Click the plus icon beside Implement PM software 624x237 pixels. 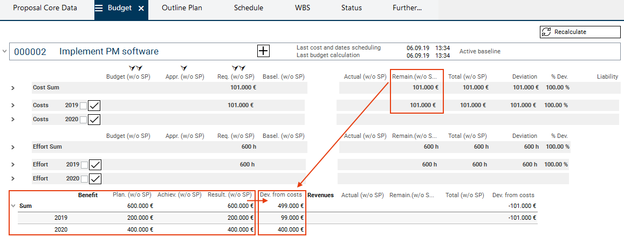pyautogui.click(x=263, y=51)
